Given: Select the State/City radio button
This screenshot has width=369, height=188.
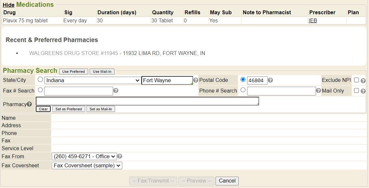Looking at the screenshot, I should 40,80.
